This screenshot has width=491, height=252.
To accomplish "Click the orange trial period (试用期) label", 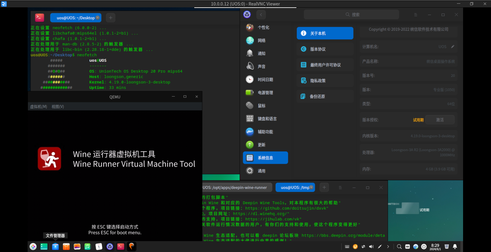I will coord(418,120).
